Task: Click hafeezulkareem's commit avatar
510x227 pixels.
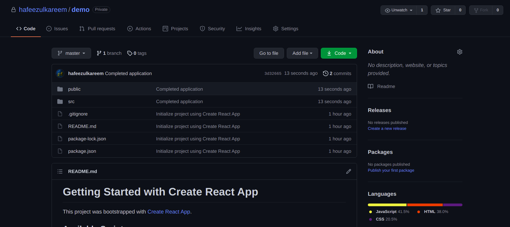Action: [60, 73]
